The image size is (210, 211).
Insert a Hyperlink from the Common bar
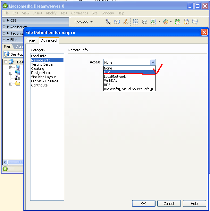pyautogui.click(x=108, y=22)
